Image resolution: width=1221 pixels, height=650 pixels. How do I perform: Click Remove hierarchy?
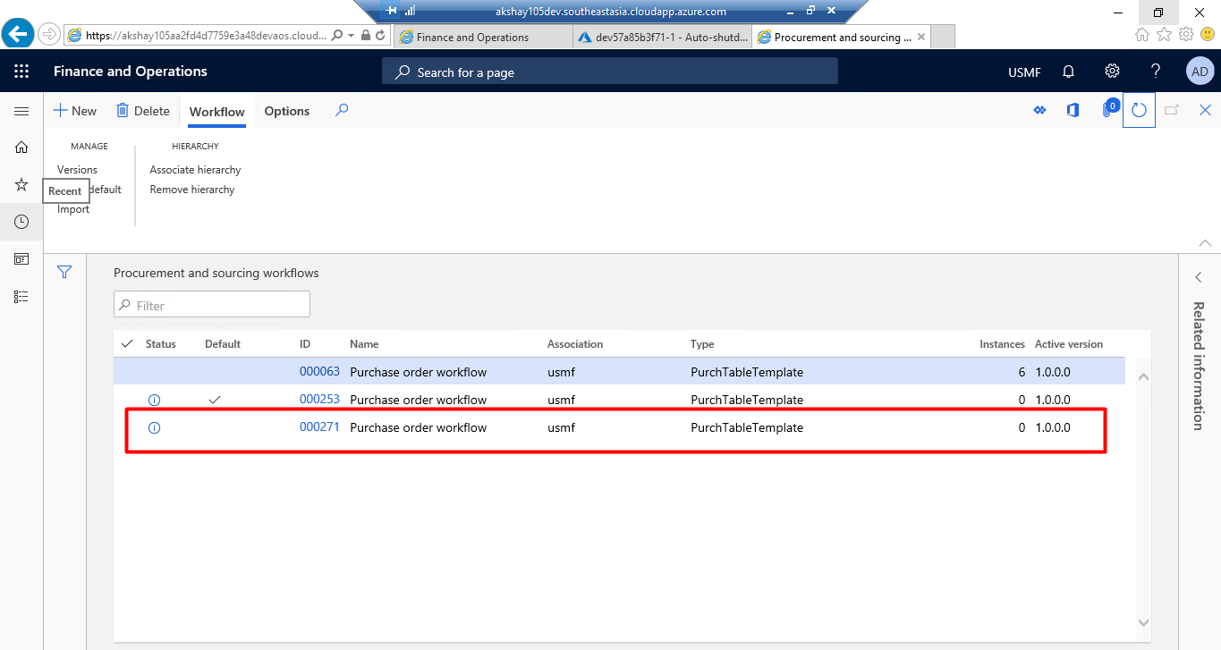tap(192, 190)
